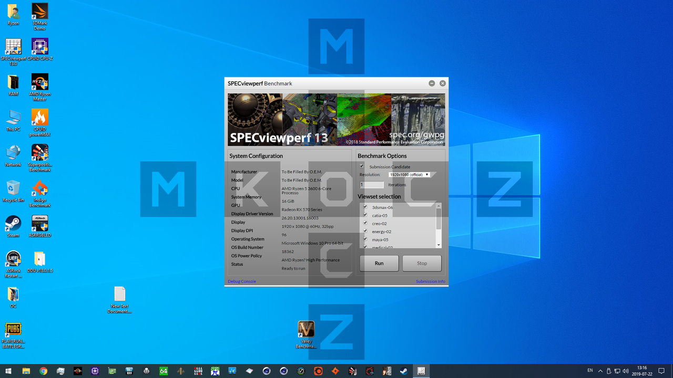Select the Recycle Bin desktop icon
Viewport: 673px width, 378px height.
tap(13, 191)
